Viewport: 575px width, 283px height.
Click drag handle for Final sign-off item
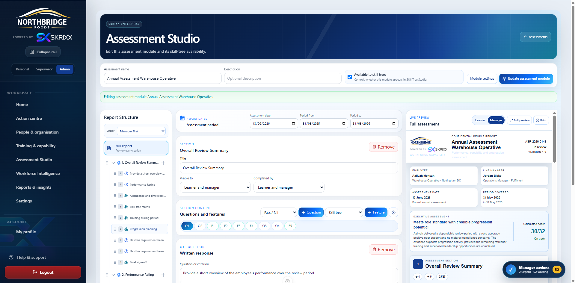pos(115,262)
